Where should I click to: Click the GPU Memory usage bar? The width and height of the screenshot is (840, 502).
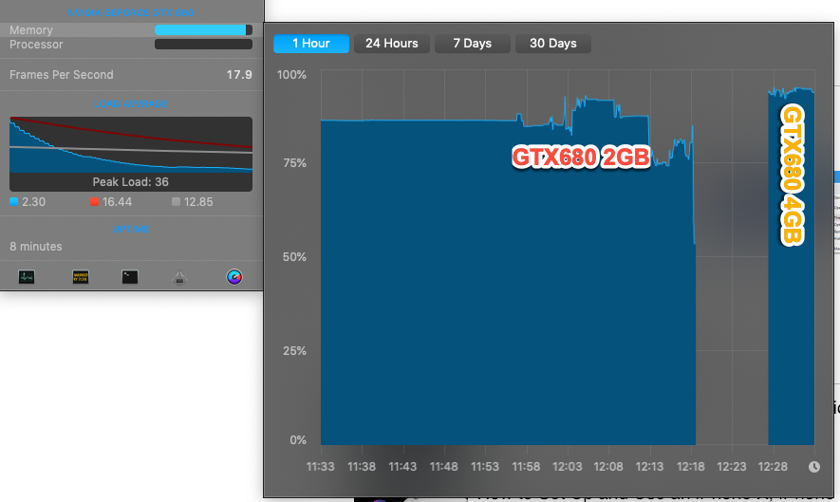[x=203, y=30]
